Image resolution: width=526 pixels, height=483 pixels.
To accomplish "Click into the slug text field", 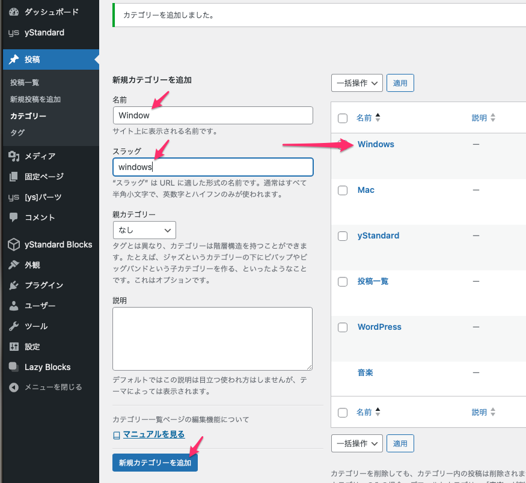I will pos(213,167).
